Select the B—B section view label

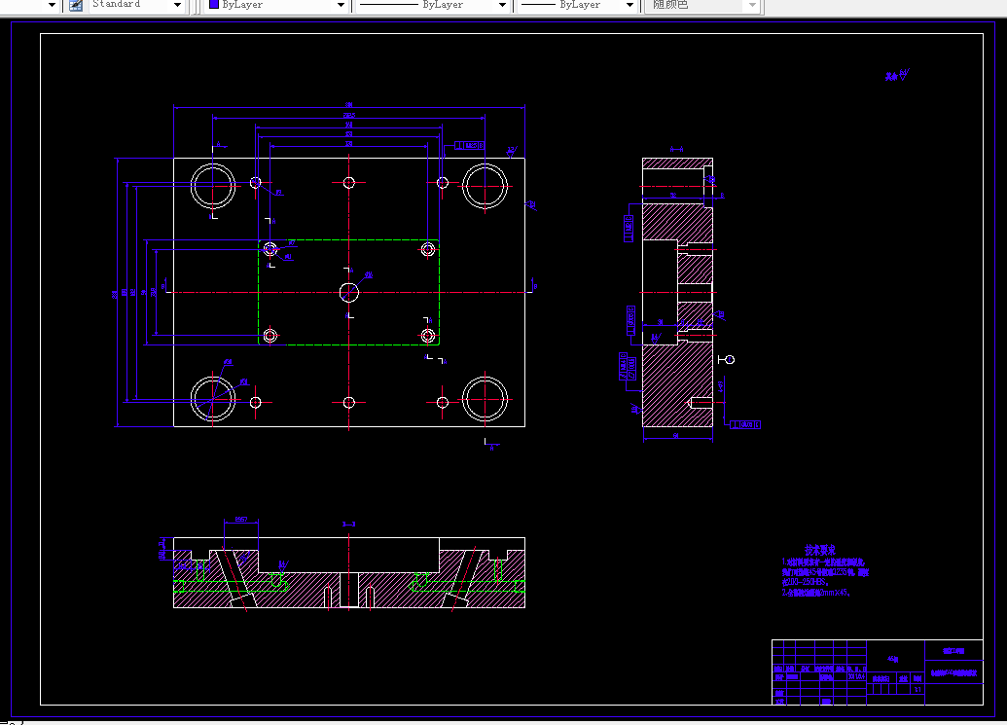tap(348, 525)
